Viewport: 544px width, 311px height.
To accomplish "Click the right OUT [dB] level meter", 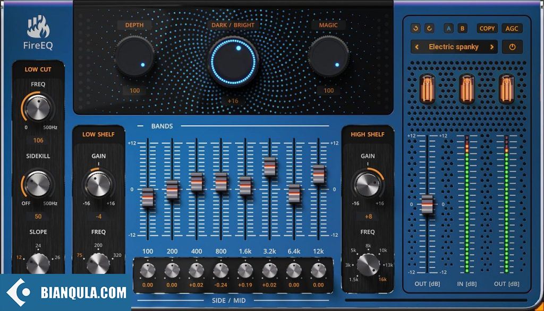I will click(x=506, y=204).
